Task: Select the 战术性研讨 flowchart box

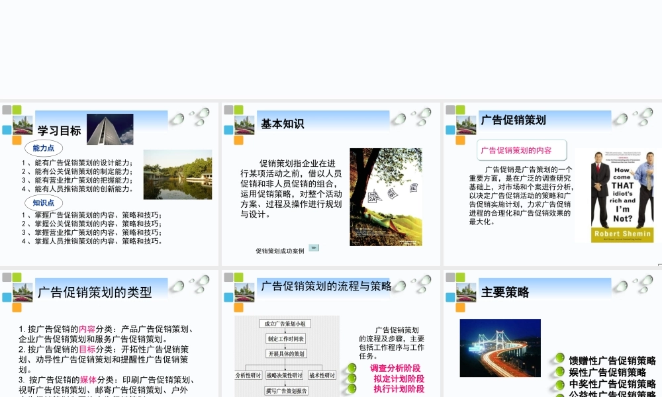Action: (x=321, y=375)
